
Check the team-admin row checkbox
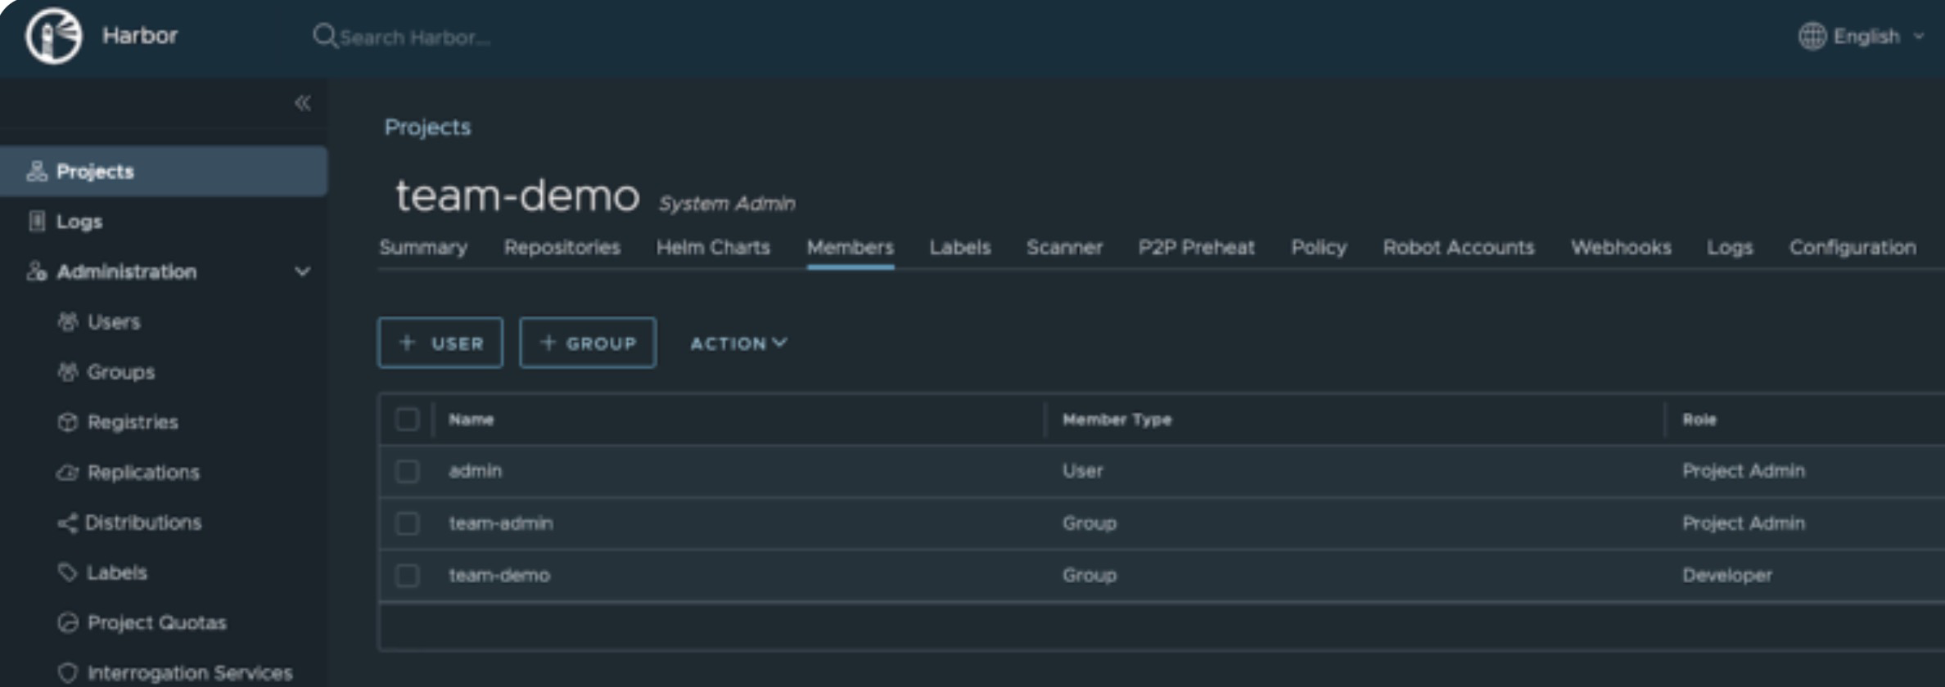coord(407,523)
